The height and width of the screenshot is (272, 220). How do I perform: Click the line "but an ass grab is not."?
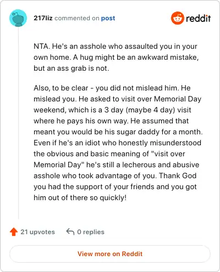click(71, 68)
